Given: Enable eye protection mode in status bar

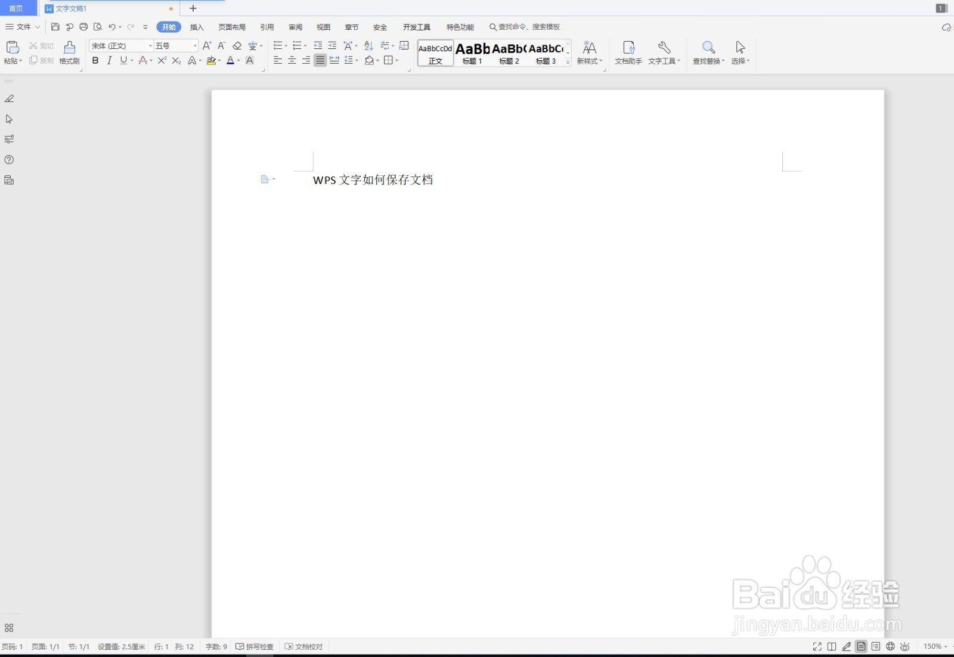Looking at the screenshot, I should (x=905, y=646).
